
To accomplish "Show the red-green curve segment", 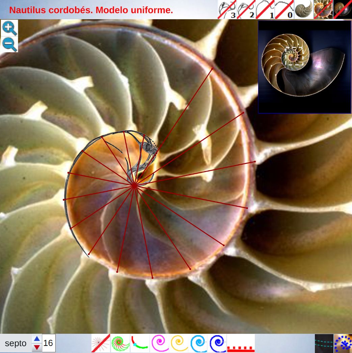I will tap(140, 343).
